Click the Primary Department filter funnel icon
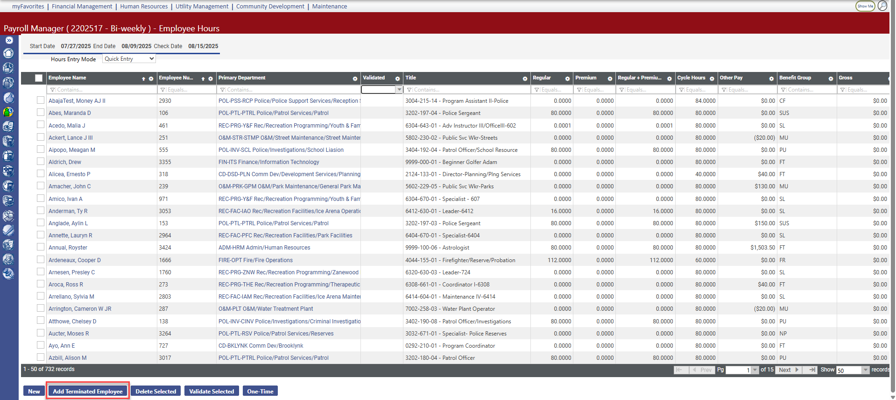 [223, 90]
